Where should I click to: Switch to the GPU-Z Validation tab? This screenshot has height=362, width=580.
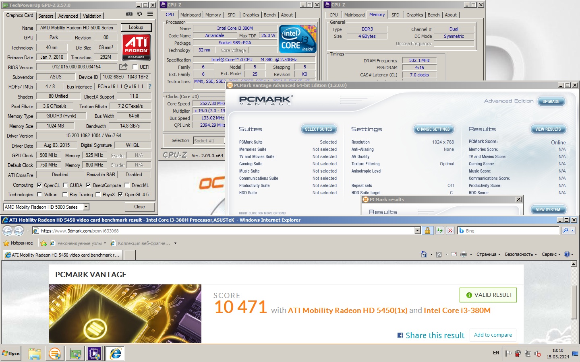[92, 16]
